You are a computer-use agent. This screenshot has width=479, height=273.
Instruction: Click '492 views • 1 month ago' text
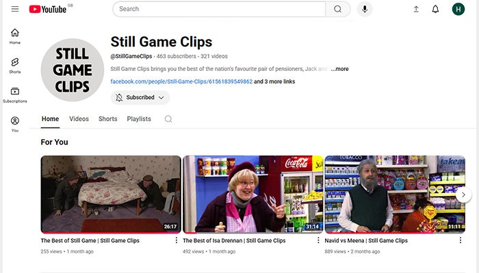click(x=209, y=251)
